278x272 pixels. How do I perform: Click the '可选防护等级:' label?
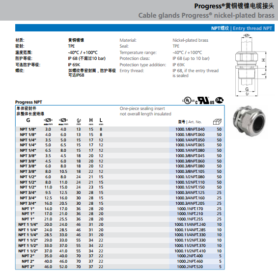coord(28,65)
